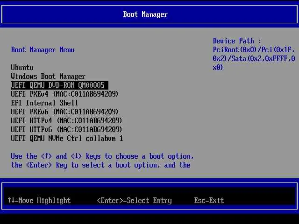Image resolution: width=299 pixels, height=224 pixels.
Task: Choose Windows Boot Manager entry
Action: tap(48, 77)
